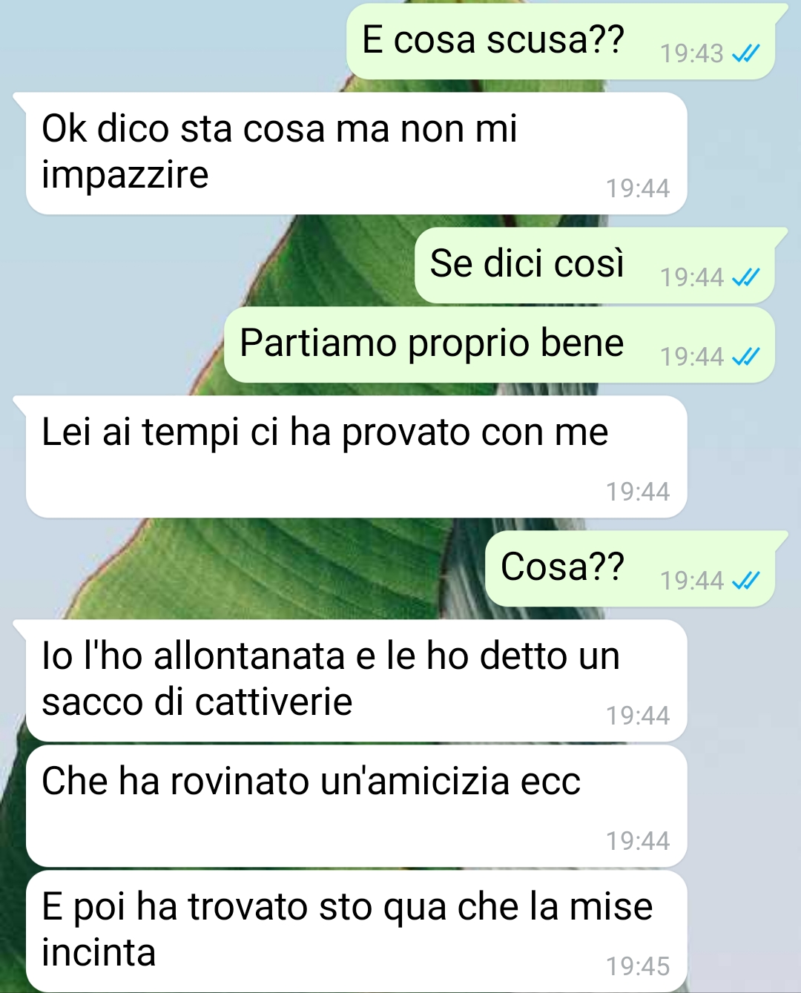The width and height of the screenshot is (801, 993).
Task: Tap the 19:44 timestamp on 'Che ha rovinato' bubble
Action: coord(638,842)
